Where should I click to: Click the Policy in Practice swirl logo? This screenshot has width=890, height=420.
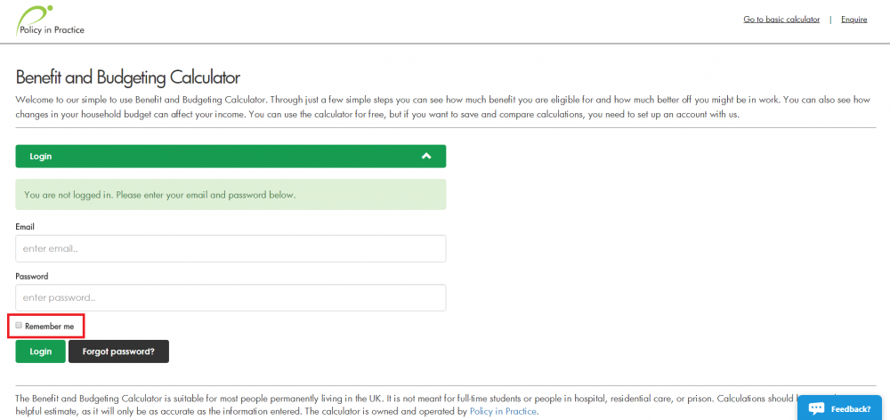point(34,14)
